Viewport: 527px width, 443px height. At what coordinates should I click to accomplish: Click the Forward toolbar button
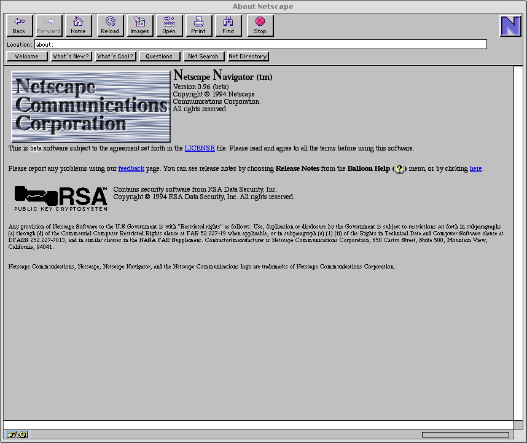coord(49,26)
